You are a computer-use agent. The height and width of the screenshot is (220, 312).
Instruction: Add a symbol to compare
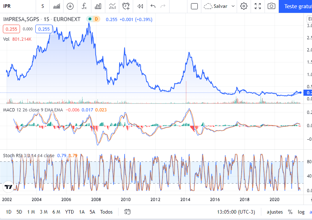70,6
